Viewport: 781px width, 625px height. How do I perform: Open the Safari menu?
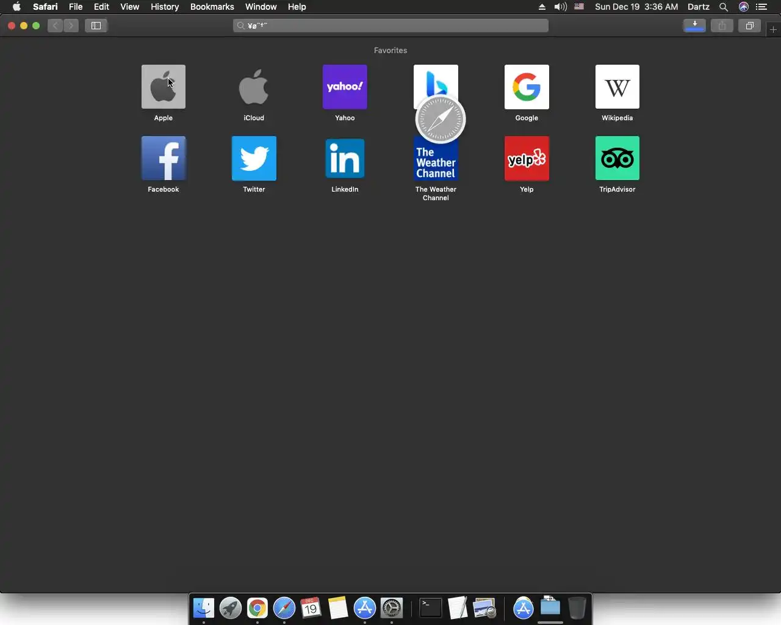(x=45, y=7)
